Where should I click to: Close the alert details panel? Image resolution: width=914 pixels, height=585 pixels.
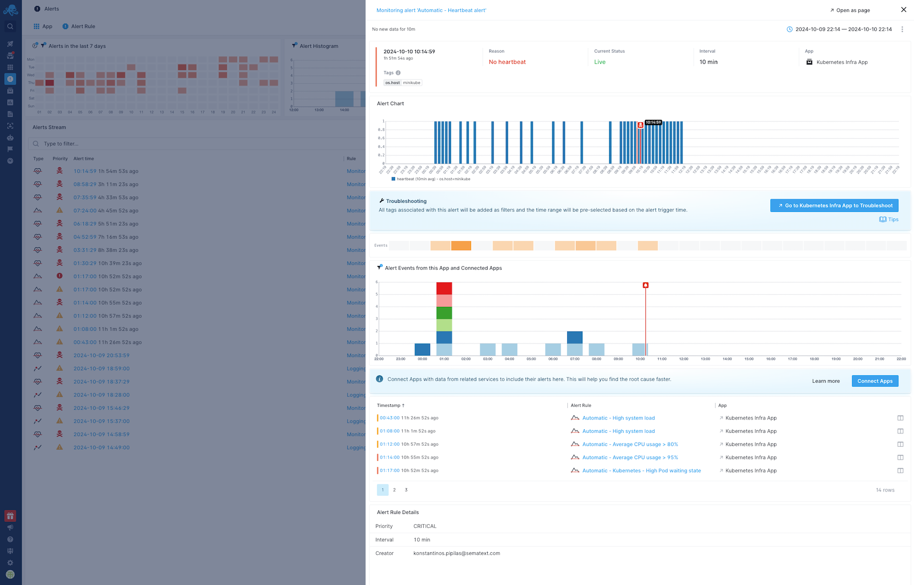[x=903, y=10]
